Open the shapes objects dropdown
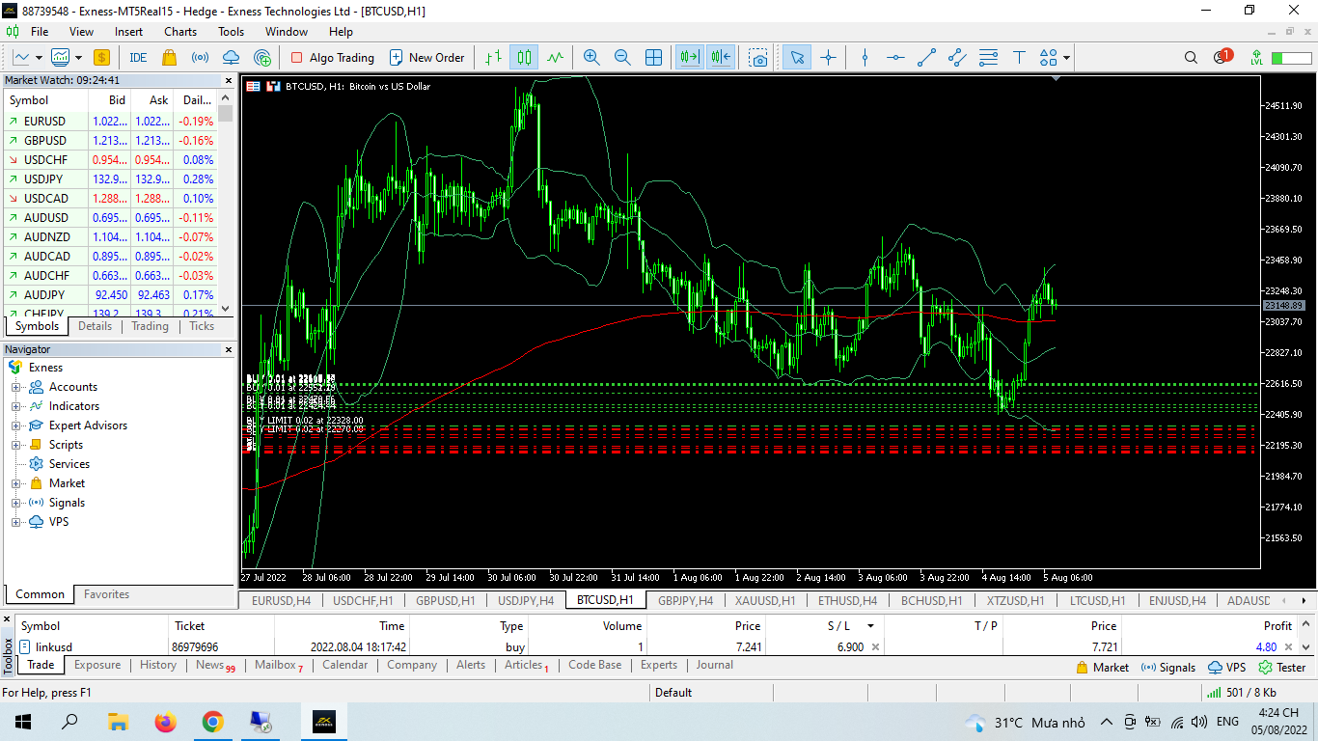 pyautogui.click(x=1066, y=57)
